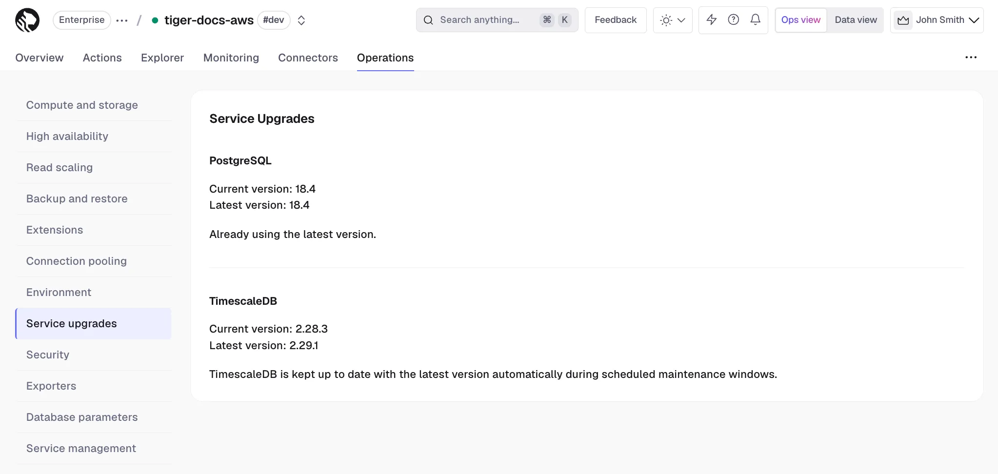Screen dimensions: 998x474
Task: Click the PostgreSQL heading
Action: click(x=240, y=160)
